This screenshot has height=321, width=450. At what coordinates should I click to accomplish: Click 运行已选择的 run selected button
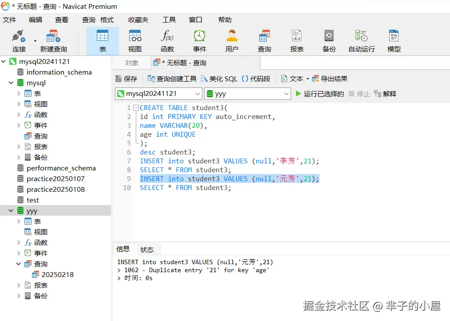pyautogui.click(x=320, y=94)
